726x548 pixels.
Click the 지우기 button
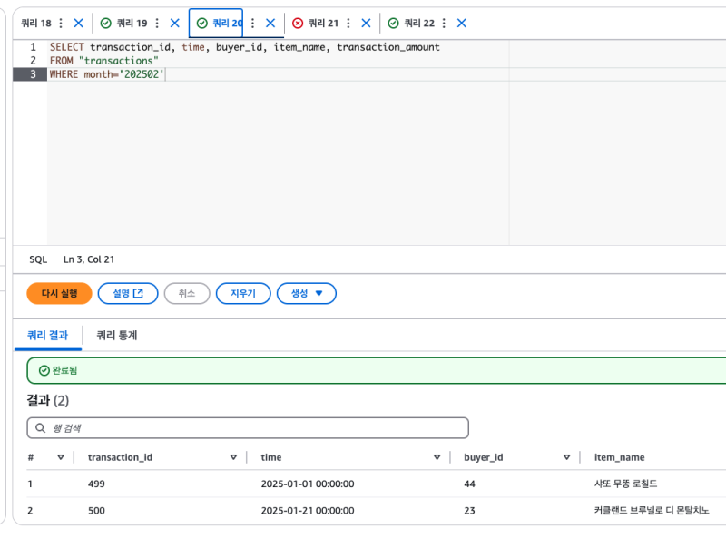click(243, 293)
